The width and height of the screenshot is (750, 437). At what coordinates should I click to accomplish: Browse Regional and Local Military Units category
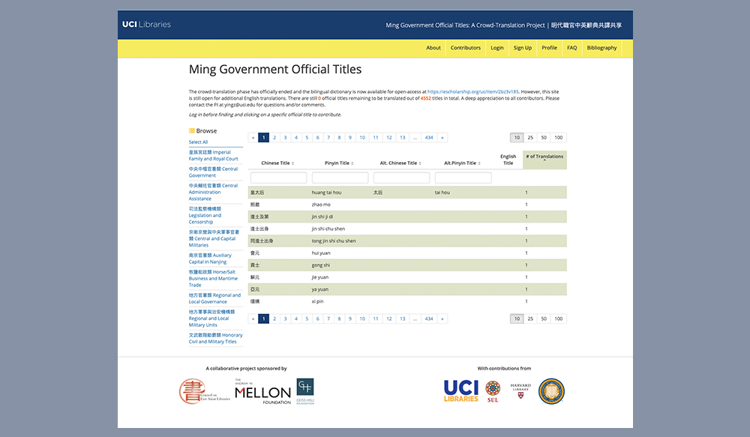(212, 319)
